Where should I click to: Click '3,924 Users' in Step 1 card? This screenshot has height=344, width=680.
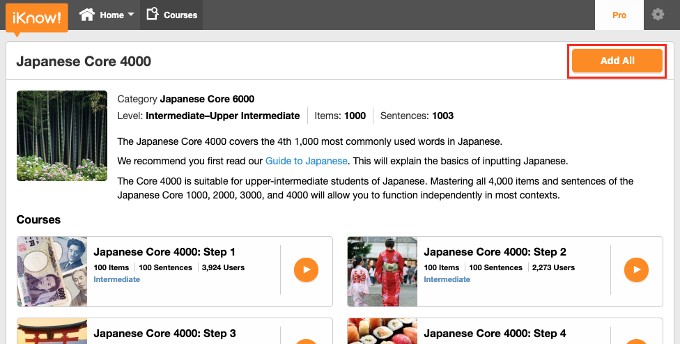click(224, 267)
